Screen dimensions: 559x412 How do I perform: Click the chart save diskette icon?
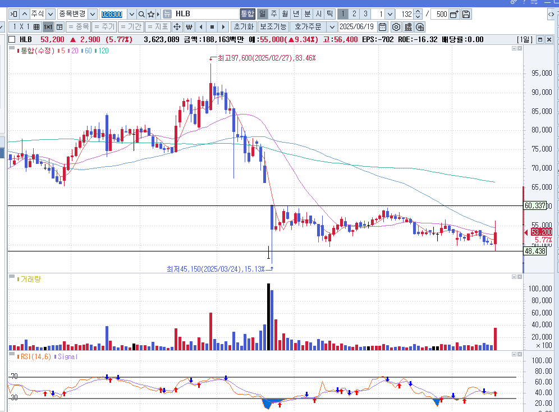466,14
